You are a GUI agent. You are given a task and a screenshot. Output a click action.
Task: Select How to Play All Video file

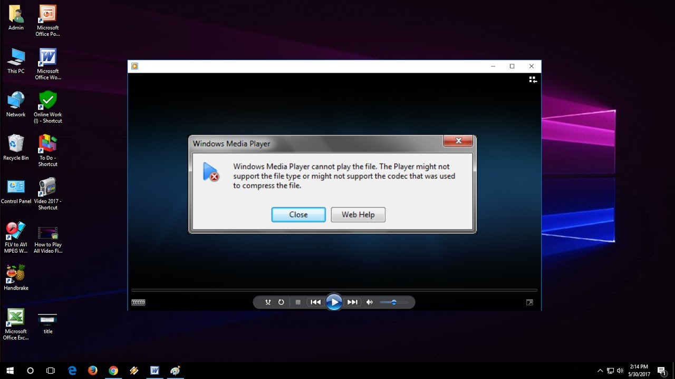tap(47, 240)
